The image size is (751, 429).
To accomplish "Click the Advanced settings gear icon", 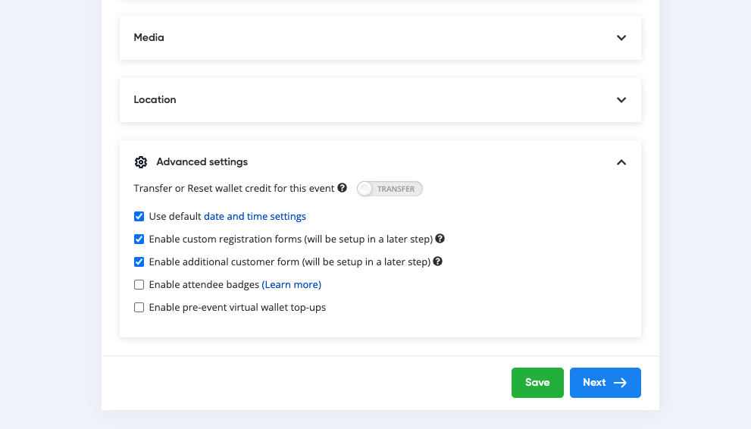I will click(x=141, y=162).
